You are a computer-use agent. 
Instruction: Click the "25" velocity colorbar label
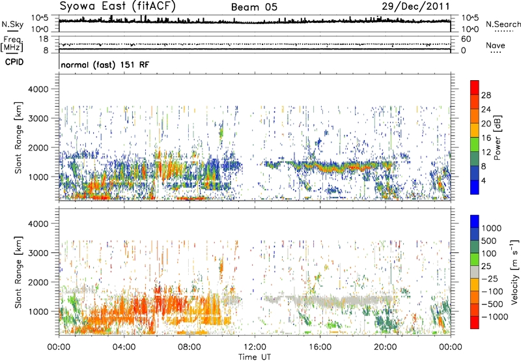[486, 267]
